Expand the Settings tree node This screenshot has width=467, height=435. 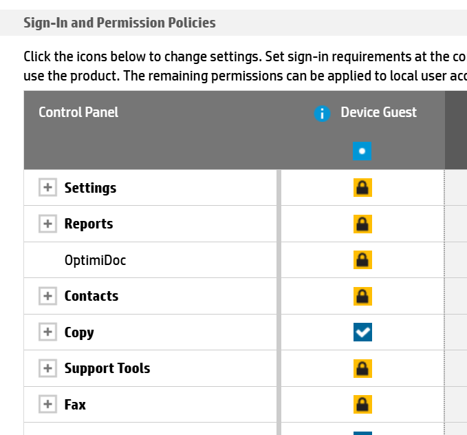point(47,187)
